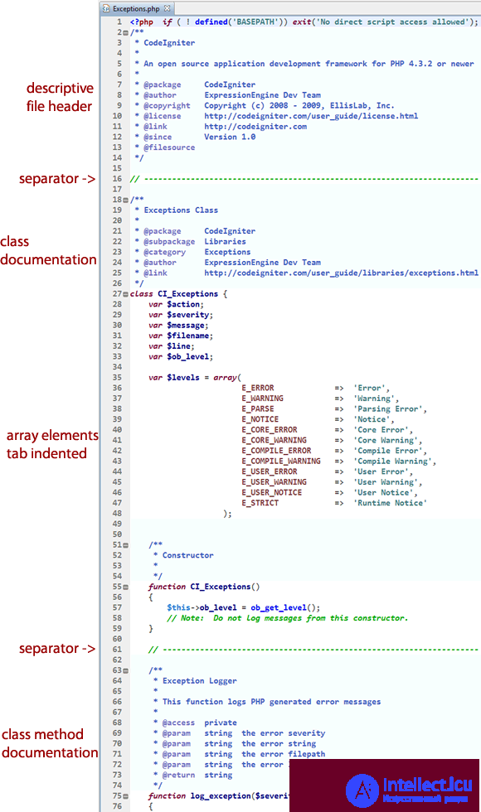Click 'Exceptions Class' comment title on line 19
The height and width of the screenshot is (812, 481).
[x=181, y=210]
